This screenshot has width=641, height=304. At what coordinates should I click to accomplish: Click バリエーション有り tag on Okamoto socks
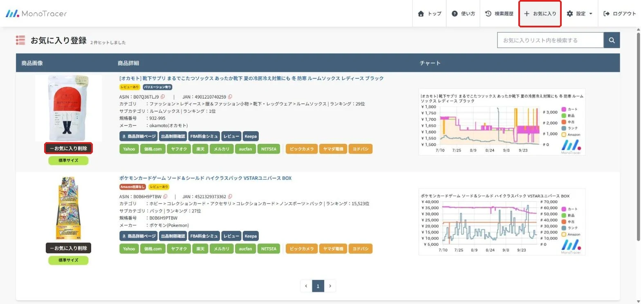[157, 87]
